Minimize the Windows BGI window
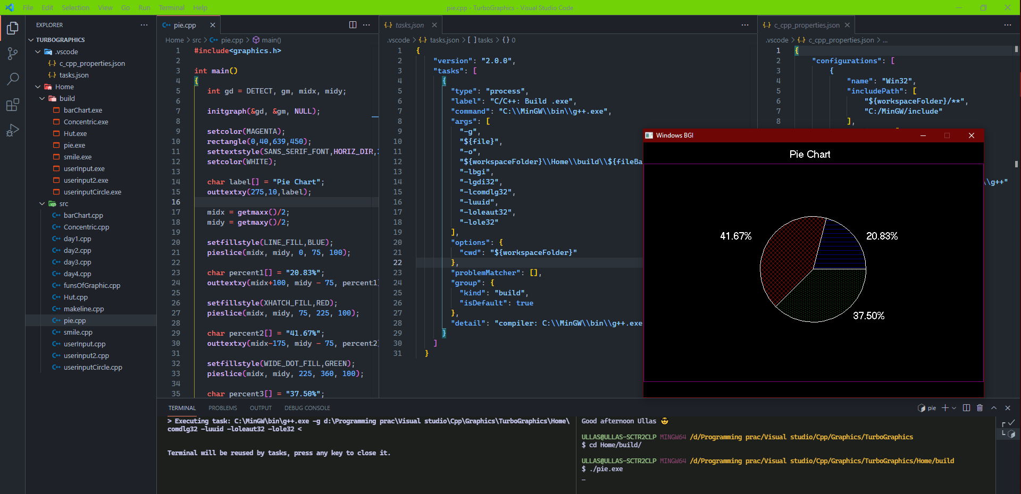This screenshot has width=1021, height=494. click(x=923, y=135)
